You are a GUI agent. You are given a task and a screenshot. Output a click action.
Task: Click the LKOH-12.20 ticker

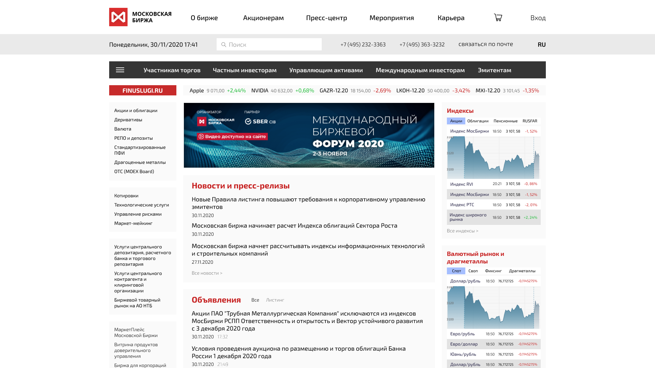pos(433,91)
